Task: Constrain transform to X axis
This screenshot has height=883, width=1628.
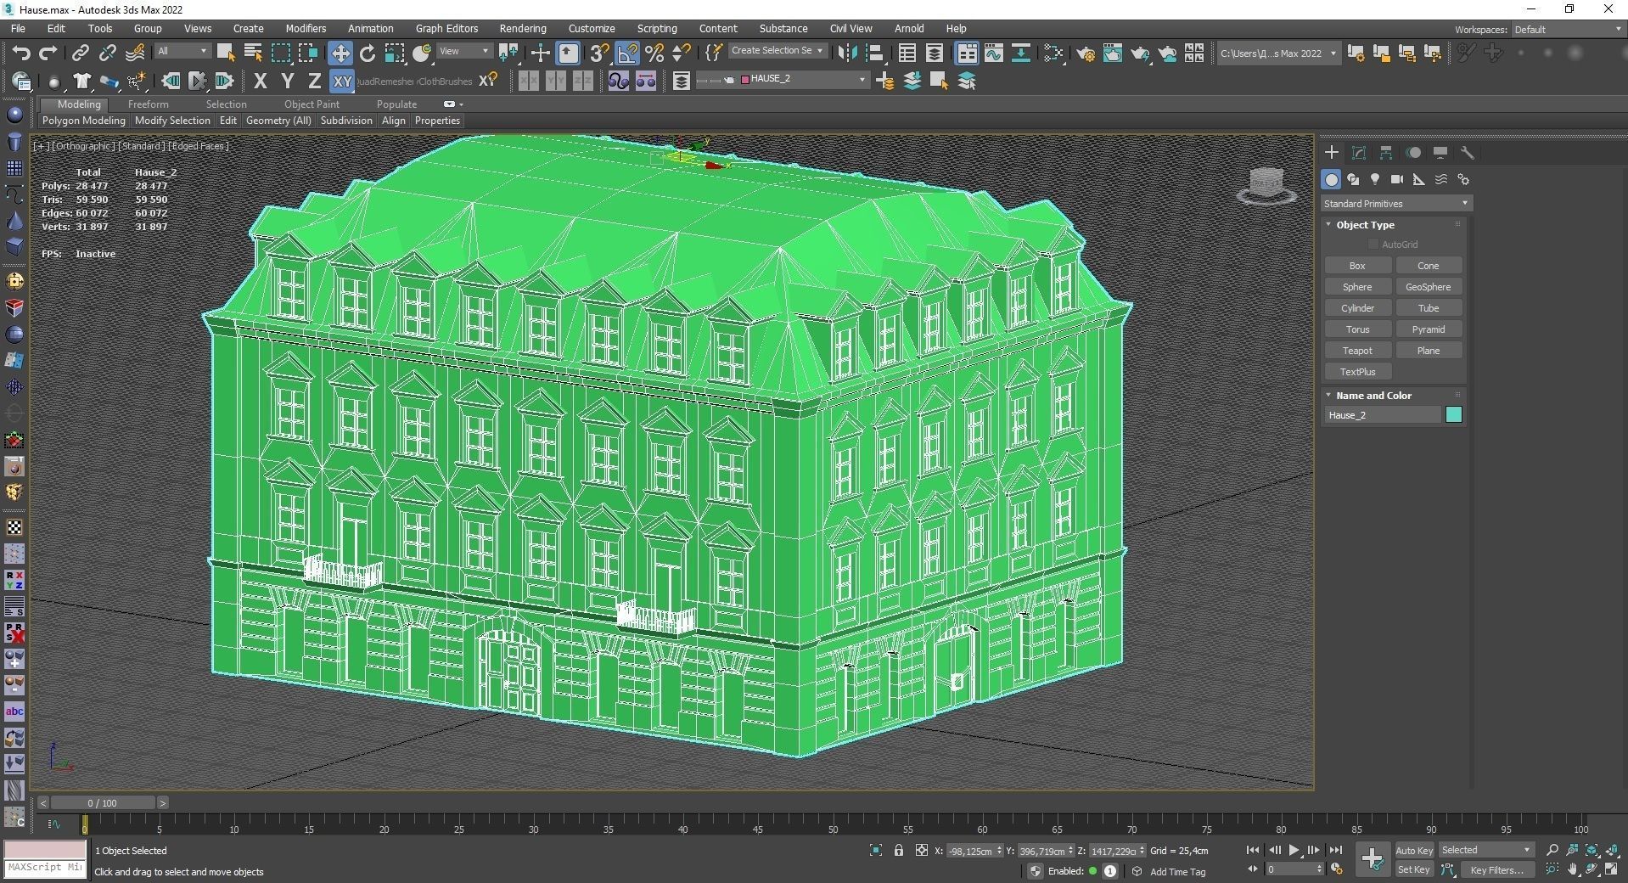Action: coord(261,82)
